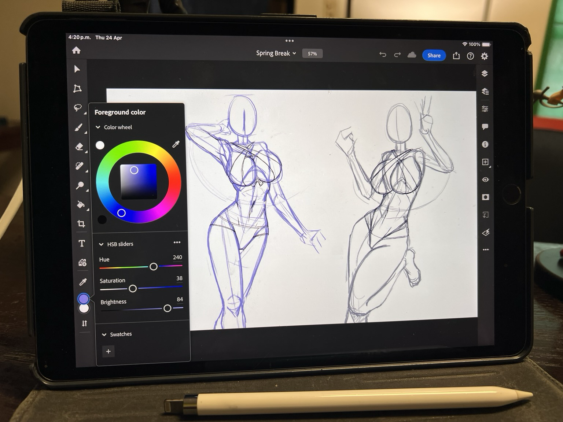Viewport: 563px width, 422px height.
Task: Select the white preset color circle
Action: click(100, 145)
